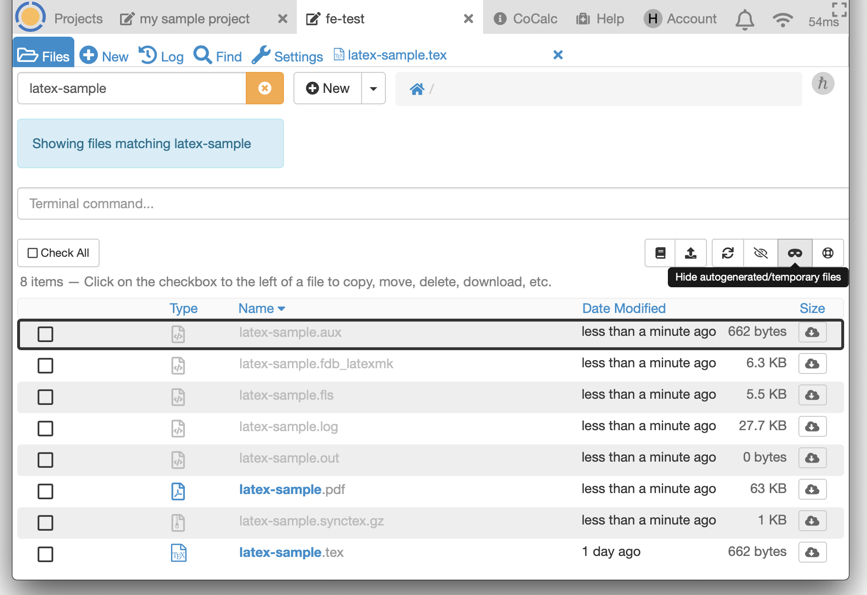Expand the New button dropdown arrow
The image size is (867, 595).
373,89
